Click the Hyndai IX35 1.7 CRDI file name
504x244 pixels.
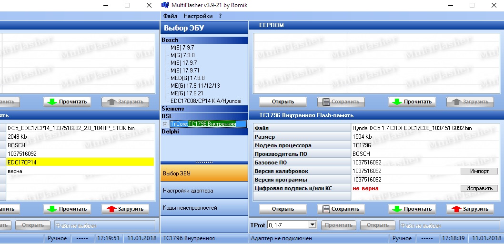412,128
